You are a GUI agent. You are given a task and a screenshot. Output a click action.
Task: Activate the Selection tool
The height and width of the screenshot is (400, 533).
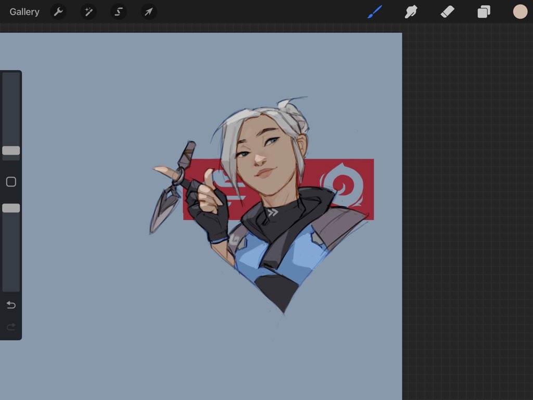tap(119, 12)
